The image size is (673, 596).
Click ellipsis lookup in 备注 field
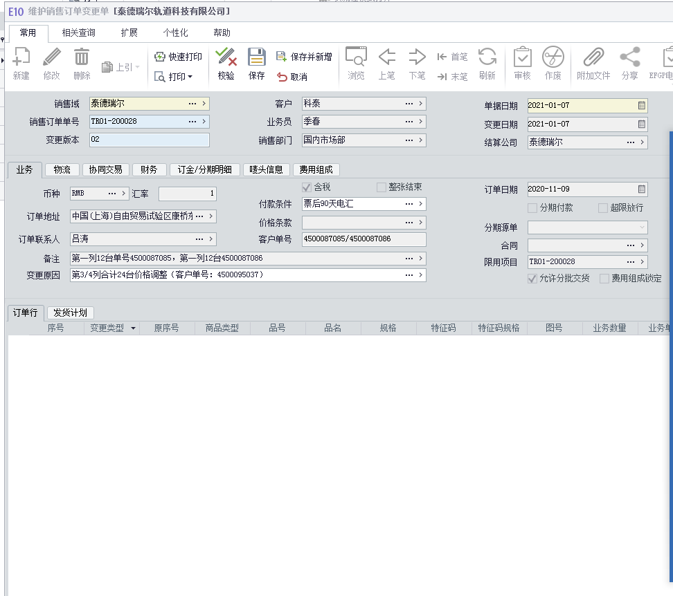click(x=409, y=259)
